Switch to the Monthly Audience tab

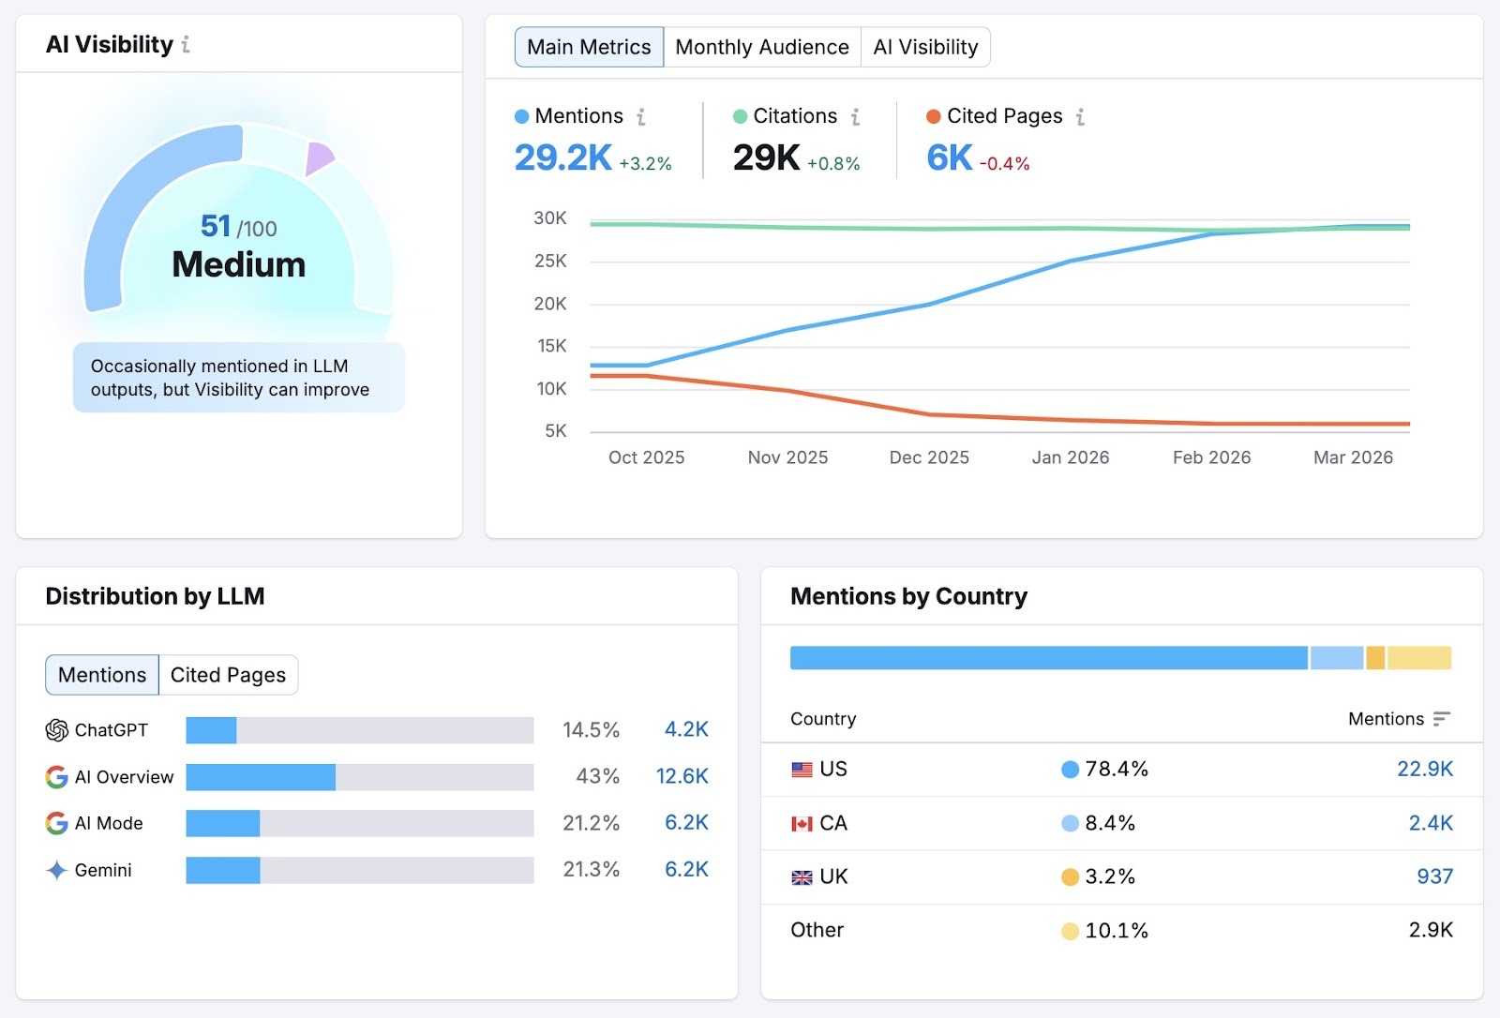click(762, 46)
